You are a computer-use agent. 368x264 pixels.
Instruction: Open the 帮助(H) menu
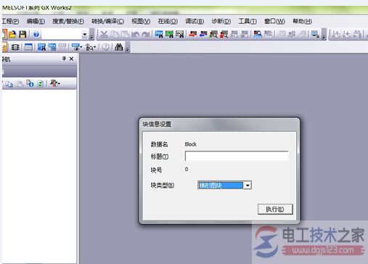[302, 21]
